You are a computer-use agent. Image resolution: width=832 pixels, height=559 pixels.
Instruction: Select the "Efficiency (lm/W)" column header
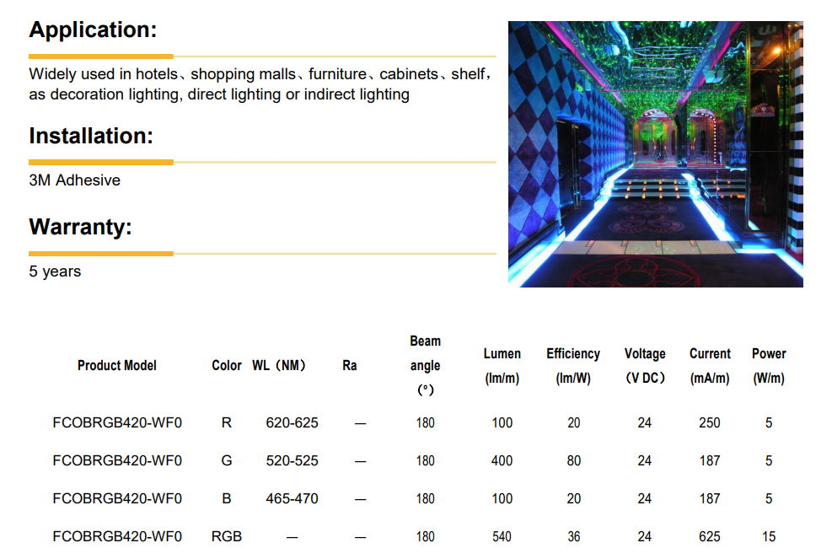click(573, 366)
